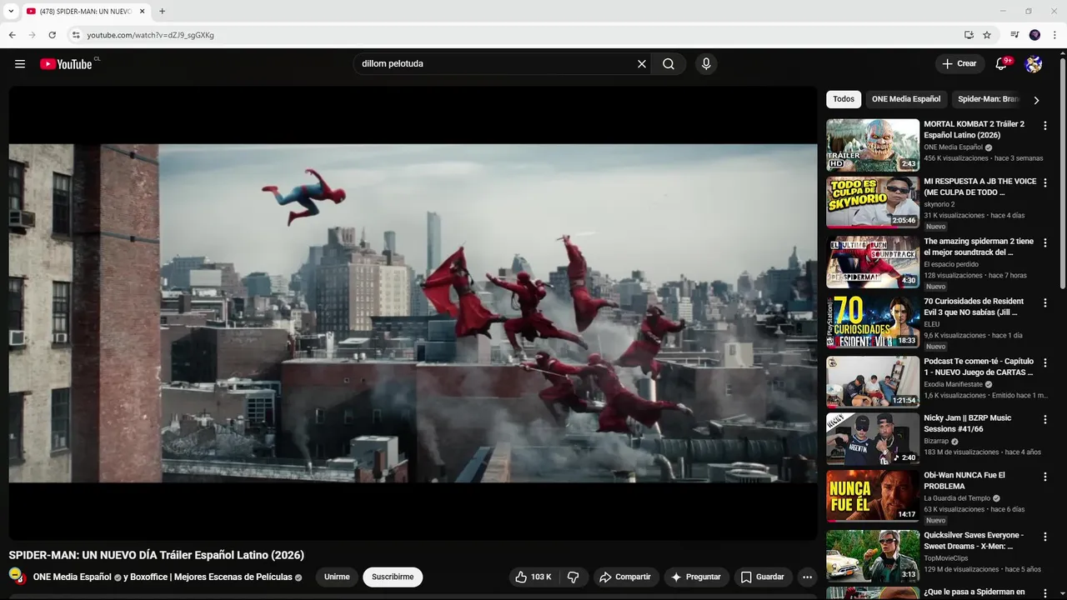
Task: Select the Todos filter chip
Action: point(844,99)
